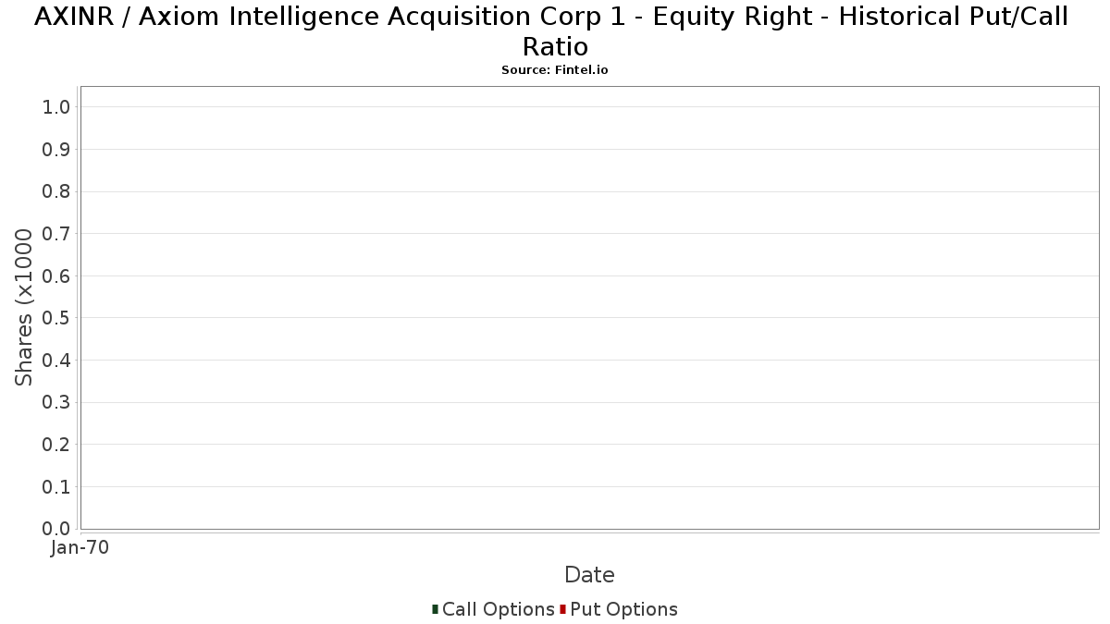Click the 0.5 y-axis tick label
1110x624 pixels.
tap(56, 318)
